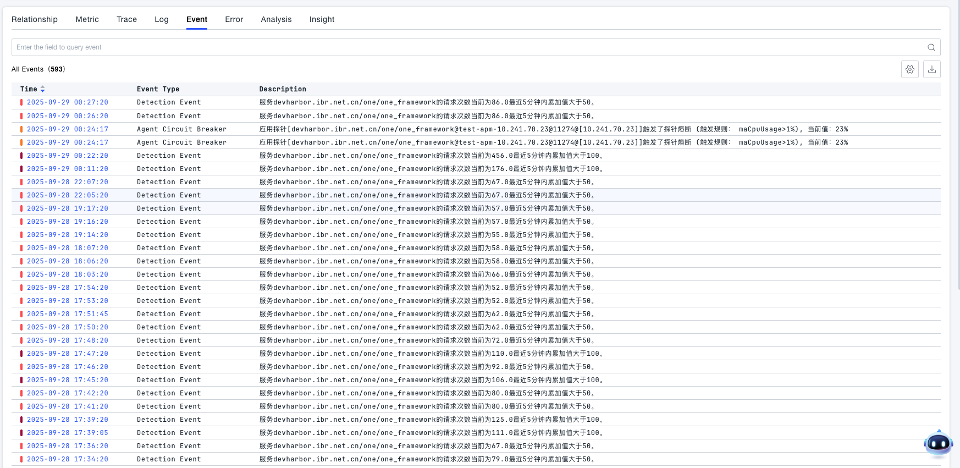Switch to the Analysis tab
The height and width of the screenshot is (468, 960).
click(276, 19)
